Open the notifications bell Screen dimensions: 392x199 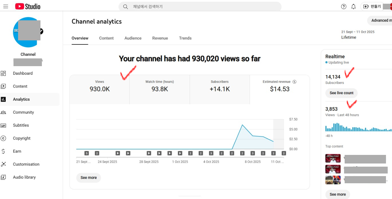click(x=354, y=7)
